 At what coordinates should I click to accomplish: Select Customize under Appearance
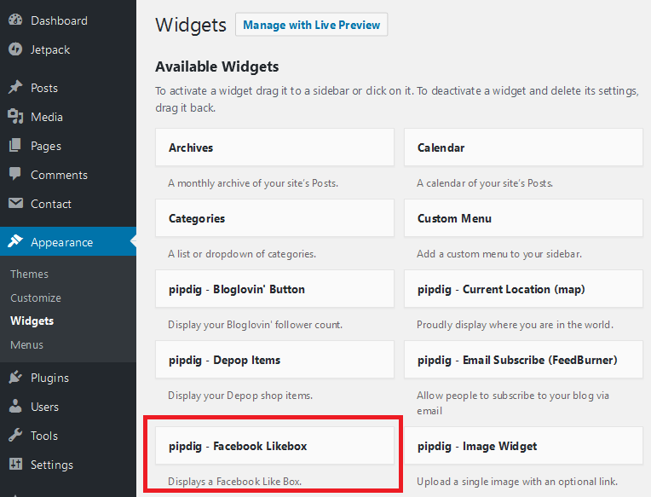click(x=36, y=298)
